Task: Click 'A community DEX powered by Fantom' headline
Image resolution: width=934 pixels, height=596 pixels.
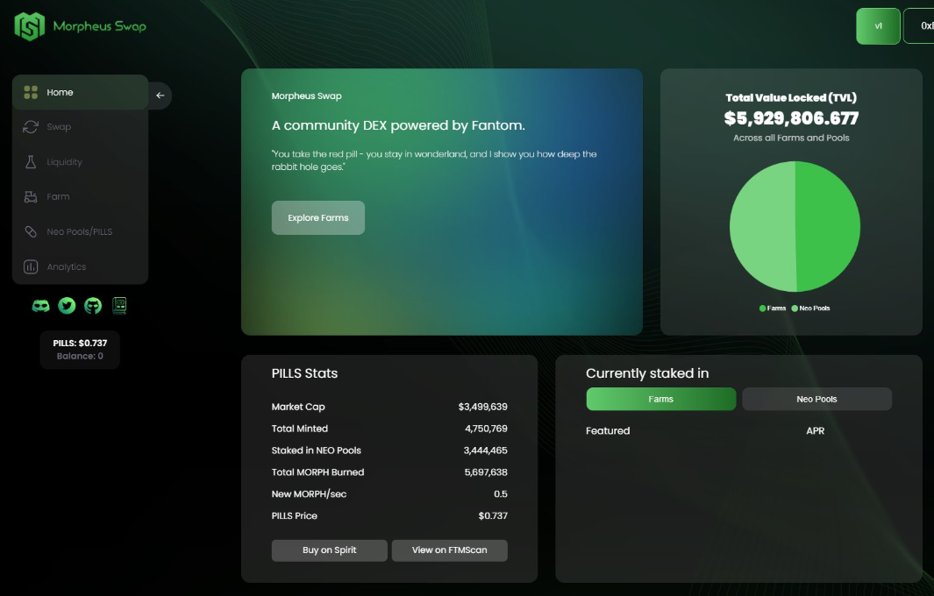Action: pyautogui.click(x=398, y=125)
